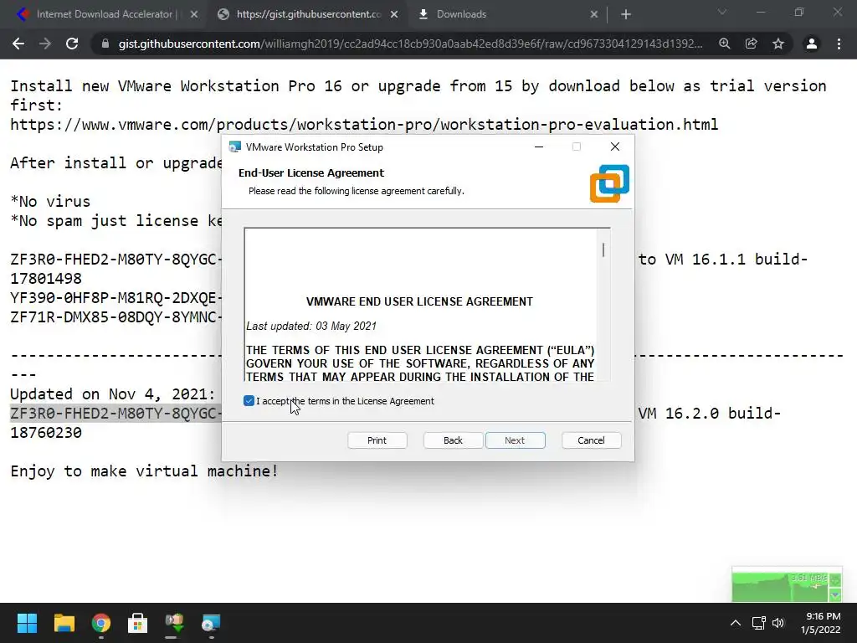
Task: Close the gist.githubusercontent tab
Action: (x=394, y=15)
